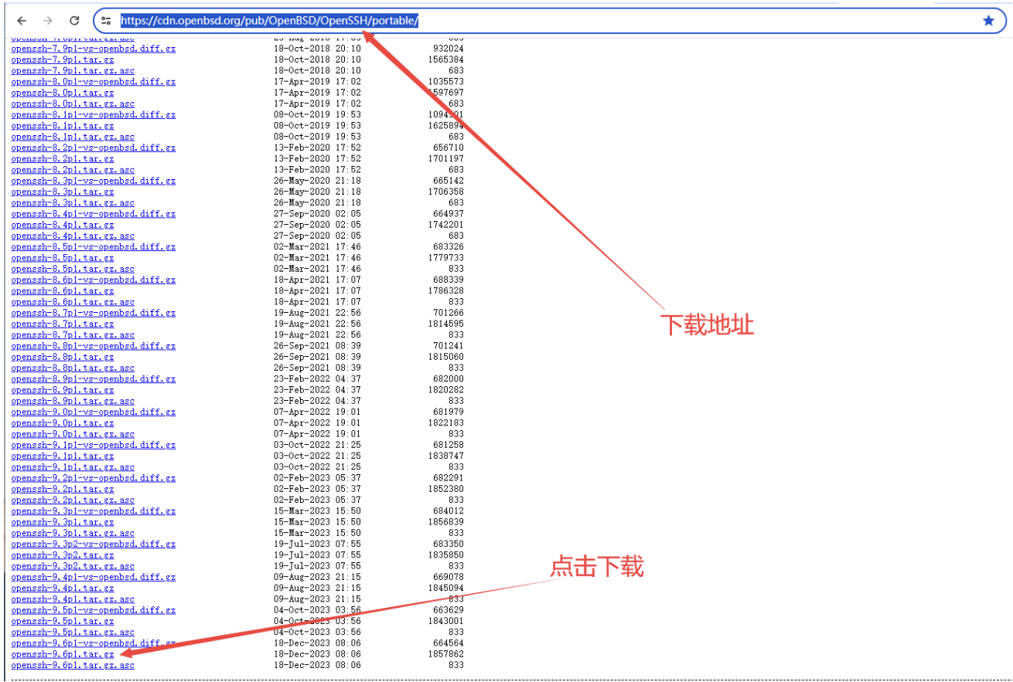Screen dimensions: 1013x682
Task: Download openssh-8.2p1.tar.gz
Action: 63,158
